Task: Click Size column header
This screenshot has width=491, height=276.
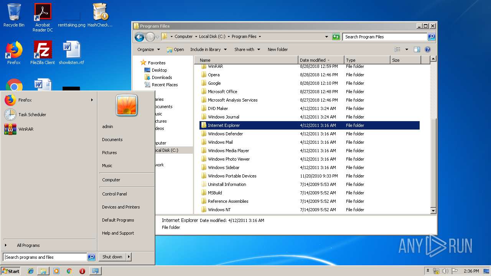Action: click(405, 60)
